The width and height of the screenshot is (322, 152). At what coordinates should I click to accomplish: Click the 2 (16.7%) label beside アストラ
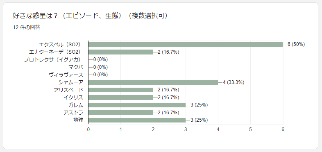point(168,113)
